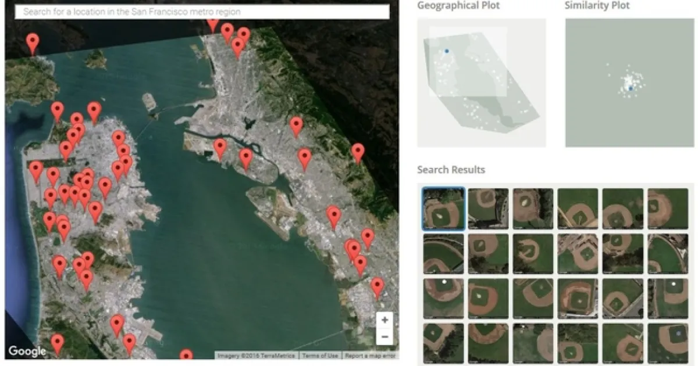Open the second thumbnail in first results row
The image size is (698, 366).
(x=488, y=208)
